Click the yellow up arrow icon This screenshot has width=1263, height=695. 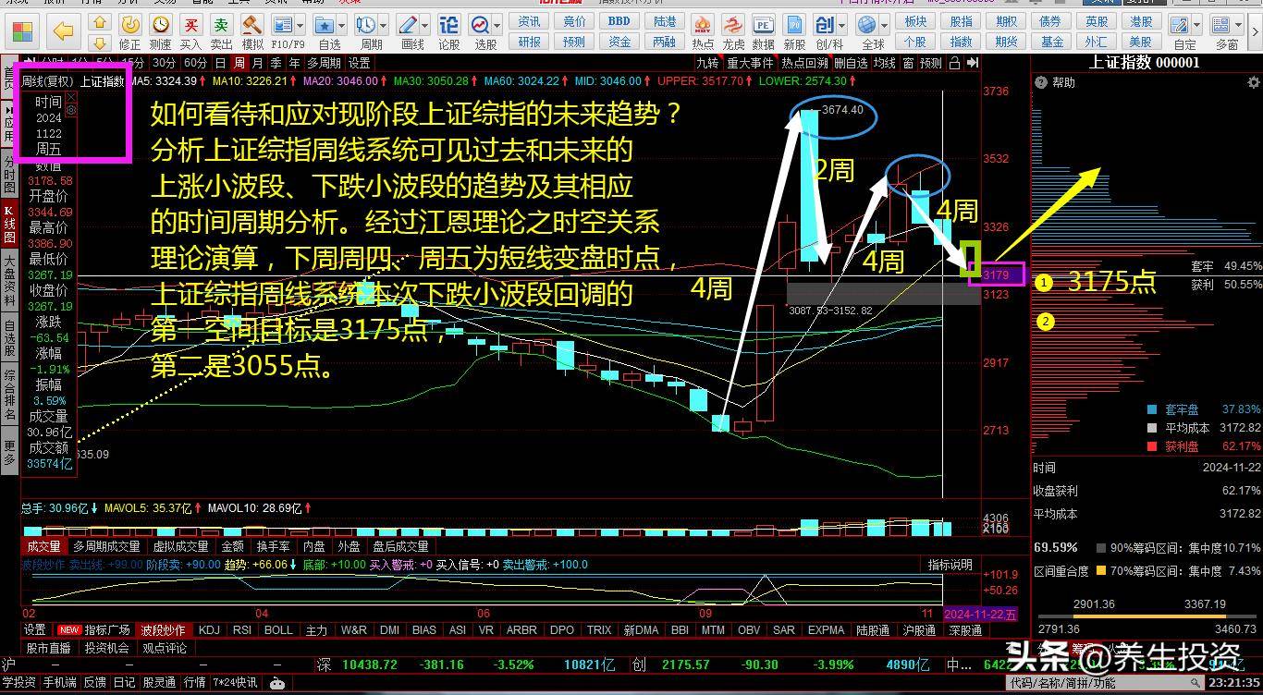(x=101, y=21)
